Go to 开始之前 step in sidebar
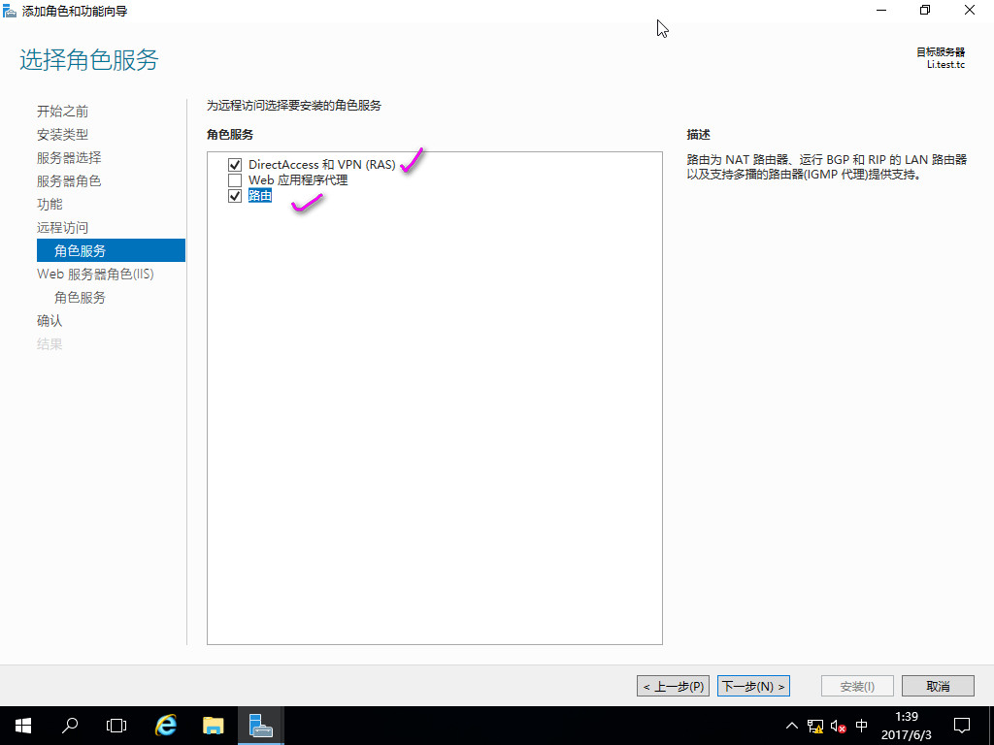This screenshot has height=745, width=994. (62, 112)
